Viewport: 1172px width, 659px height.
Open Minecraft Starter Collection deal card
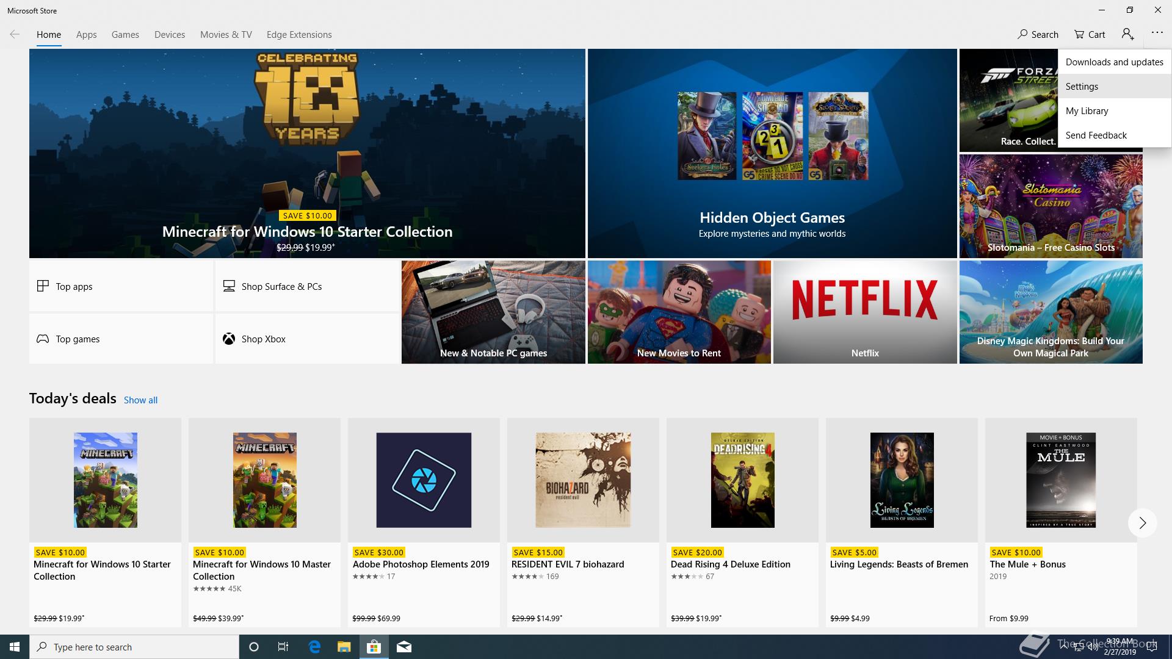coord(105,522)
